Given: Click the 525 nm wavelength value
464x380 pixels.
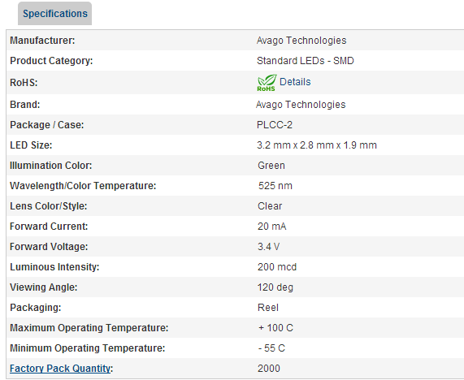Looking at the screenshot, I should pyautogui.click(x=275, y=186).
